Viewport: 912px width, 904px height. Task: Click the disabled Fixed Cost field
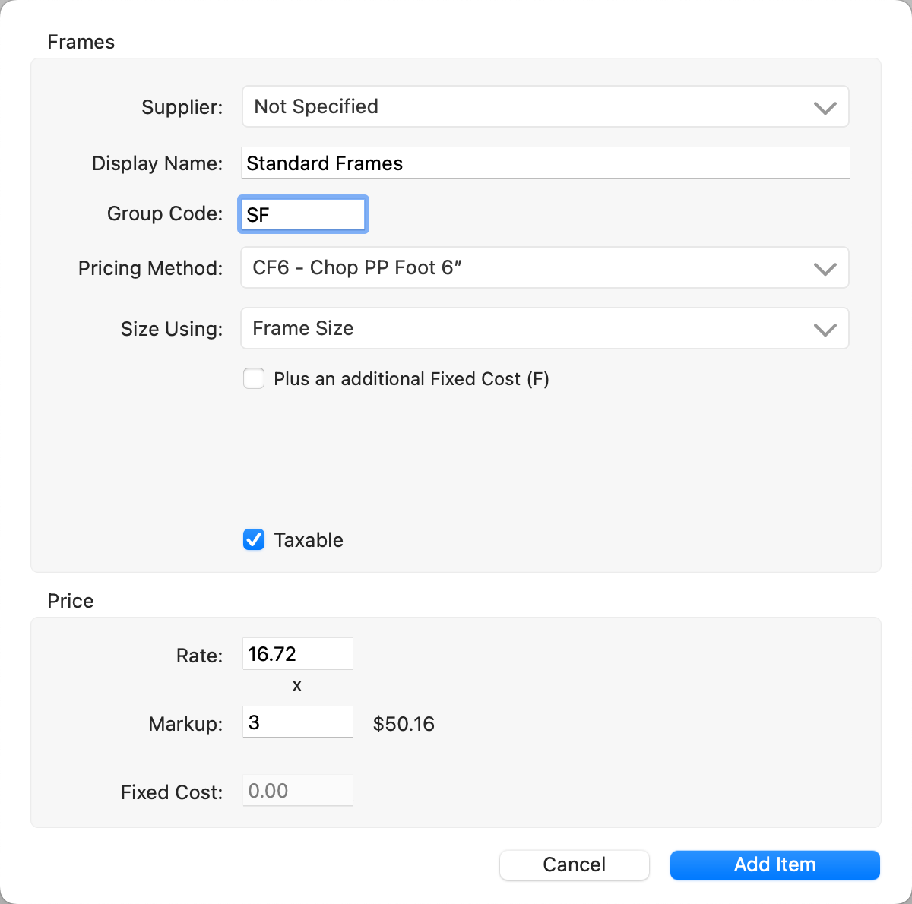coord(297,791)
